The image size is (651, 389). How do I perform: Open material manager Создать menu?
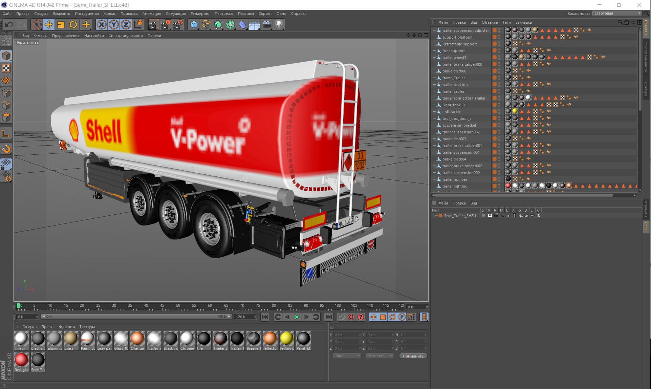(29, 327)
